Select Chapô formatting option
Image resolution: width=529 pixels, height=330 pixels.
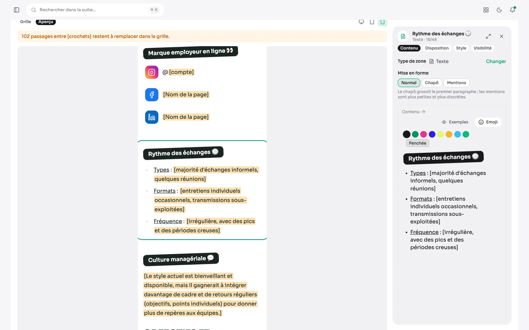(x=432, y=83)
